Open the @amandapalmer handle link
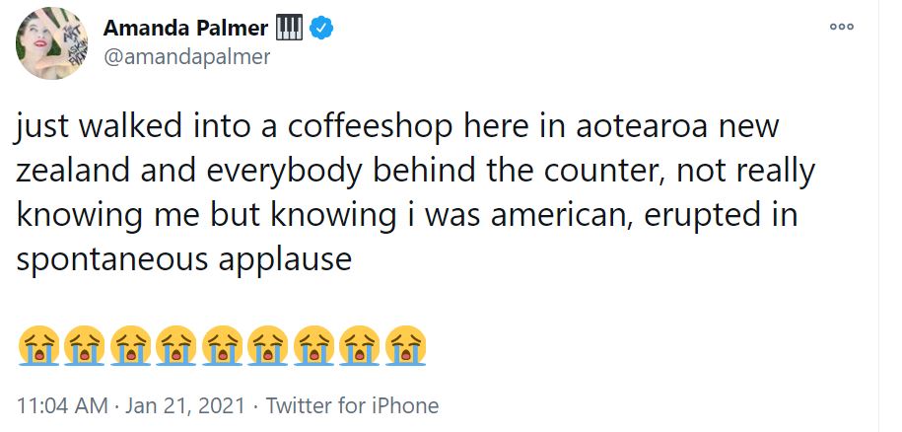 186,56
